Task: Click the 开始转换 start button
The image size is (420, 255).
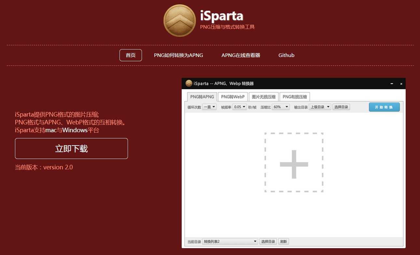Action: coord(384,107)
